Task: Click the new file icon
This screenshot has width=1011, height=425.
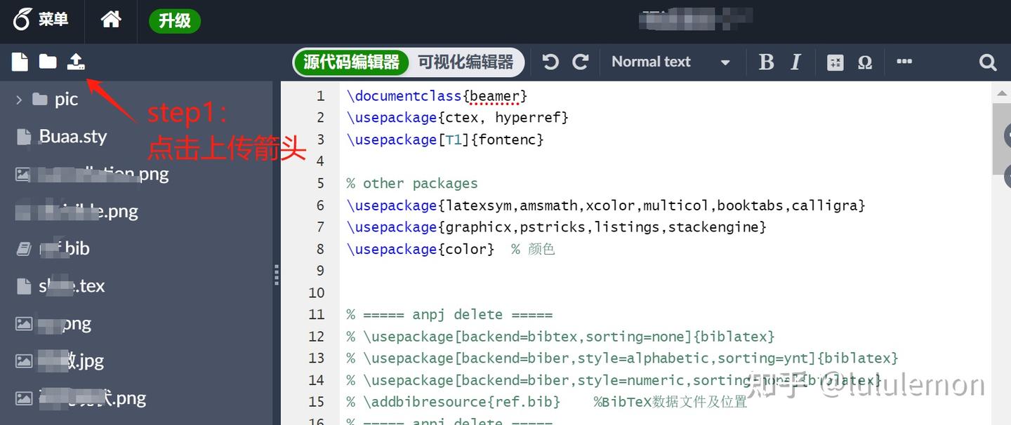Action: coord(20,62)
